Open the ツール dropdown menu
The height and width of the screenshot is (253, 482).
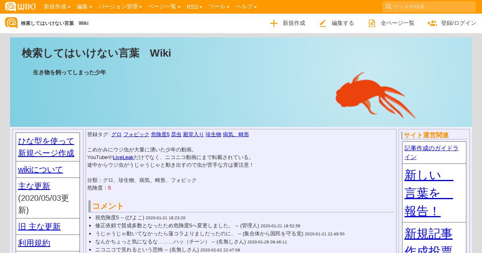pyautogui.click(x=219, y=7)
